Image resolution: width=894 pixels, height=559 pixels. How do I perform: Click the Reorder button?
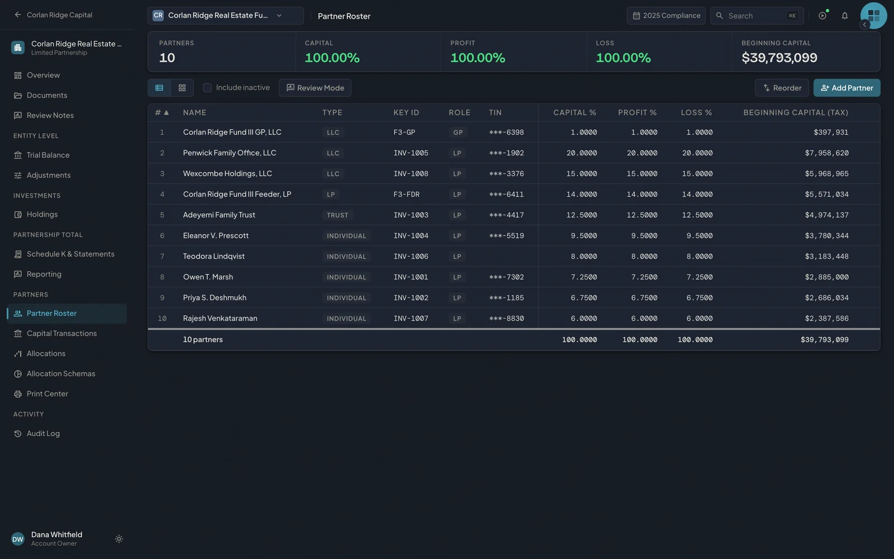point(782,88)
